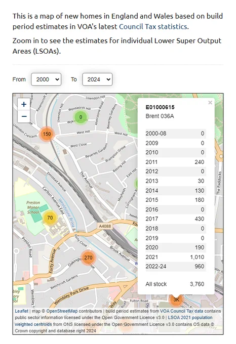This screenshot has height=344, width=236.
Task: Open the Council Tax statistics link
Action: [x=153, y=26]
